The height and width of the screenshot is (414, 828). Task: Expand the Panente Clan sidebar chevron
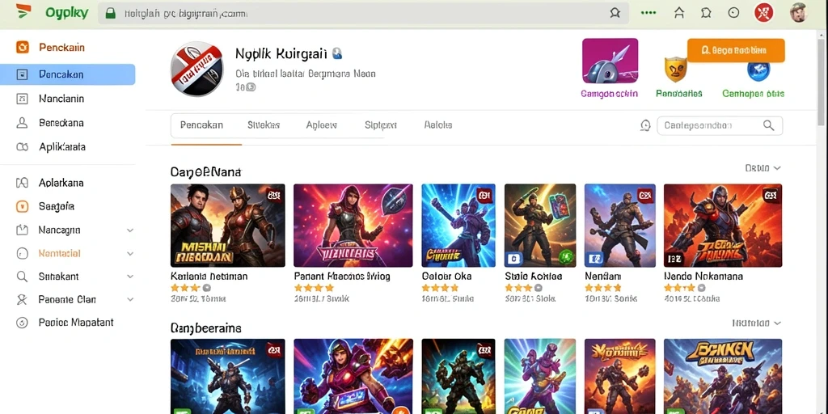(130, 299)
